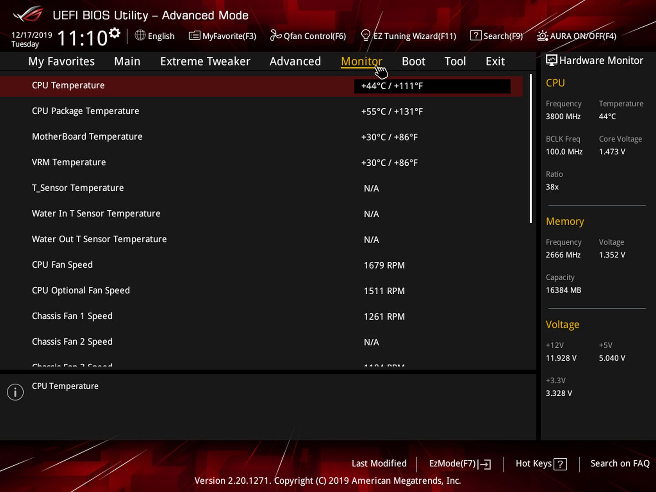Click the Hardware Monitor display icon
The image size is (656, 492).
click(x=551, y=60)
